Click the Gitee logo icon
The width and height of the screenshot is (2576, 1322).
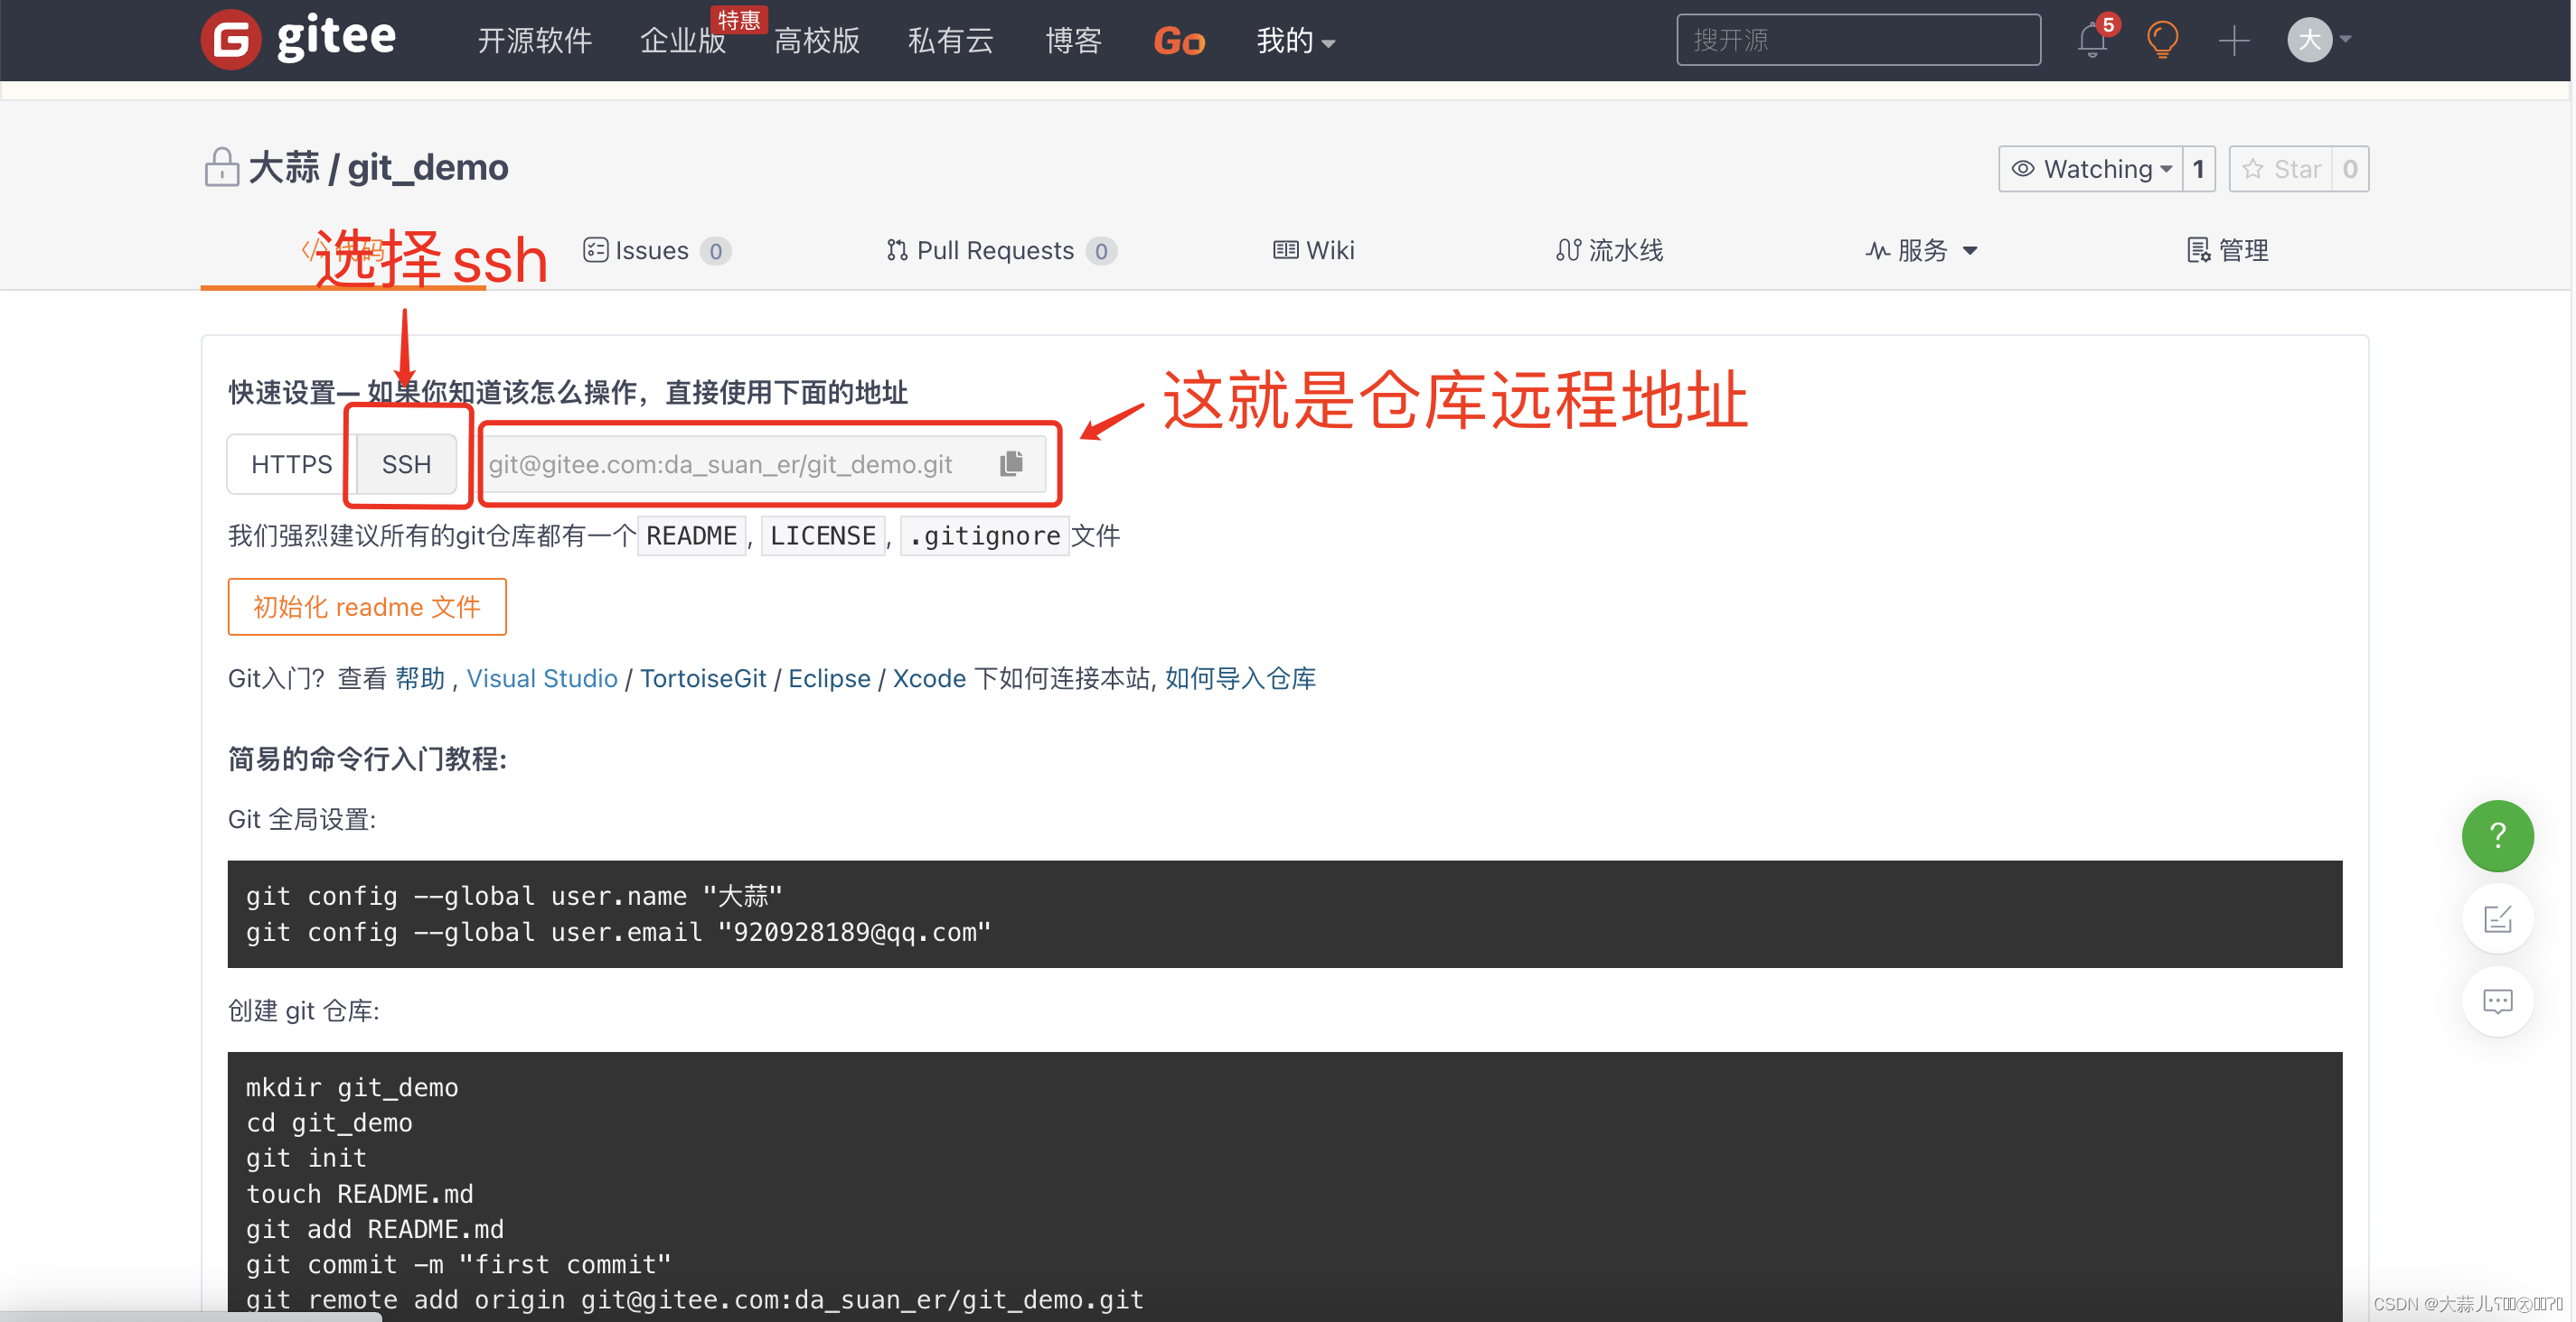[x=231, y=40]
